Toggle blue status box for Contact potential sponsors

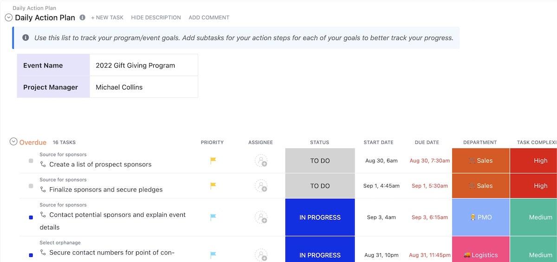[x=31, y=217]
